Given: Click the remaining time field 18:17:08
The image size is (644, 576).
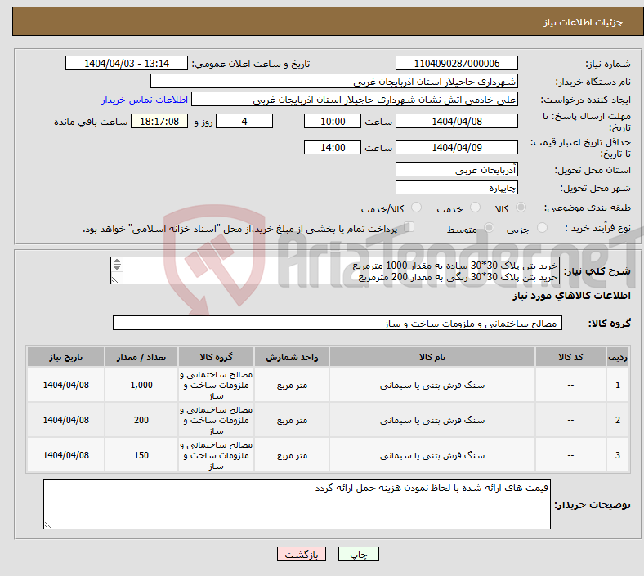Looking at the screenshot, I should [x=159, y=122].
